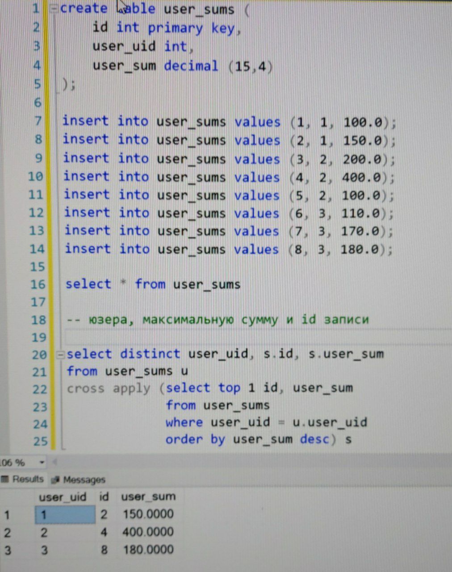Screen dimensions: 452x572
Task: Click line number 16 in margin
Action: 38,285
